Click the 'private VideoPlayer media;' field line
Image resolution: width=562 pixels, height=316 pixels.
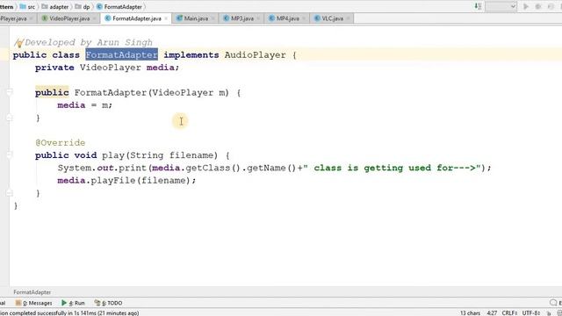tap(107, 68)
